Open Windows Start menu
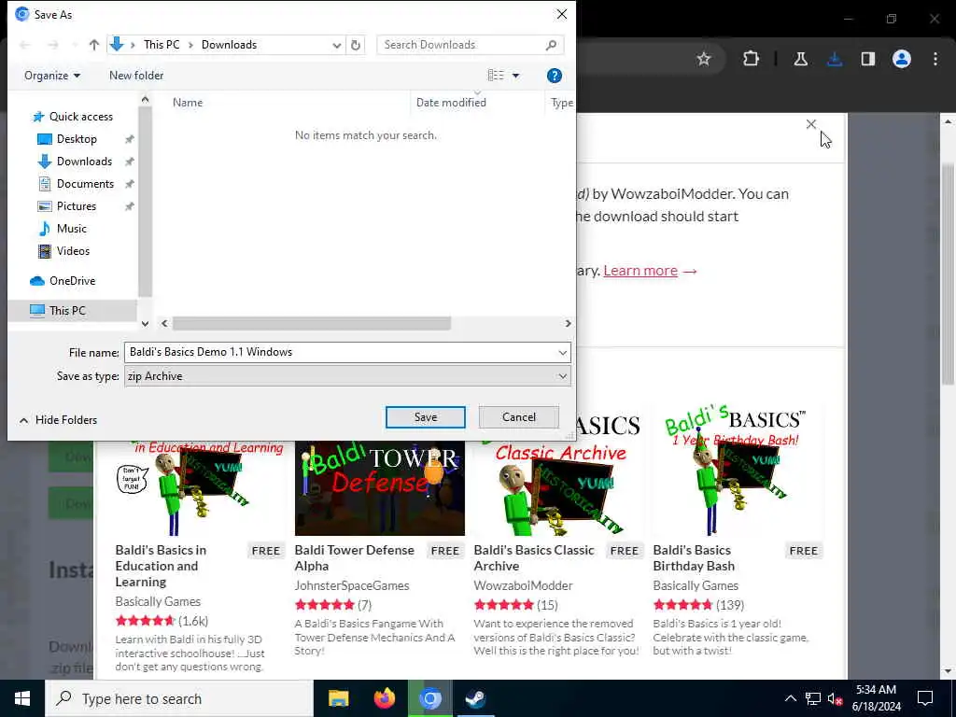The width and height of the screenshot is (956, 717). click(22, 698)
